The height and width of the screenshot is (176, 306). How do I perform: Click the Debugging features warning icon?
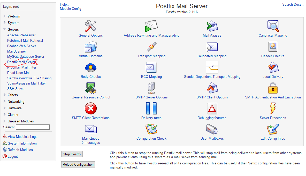coord(212,108)
